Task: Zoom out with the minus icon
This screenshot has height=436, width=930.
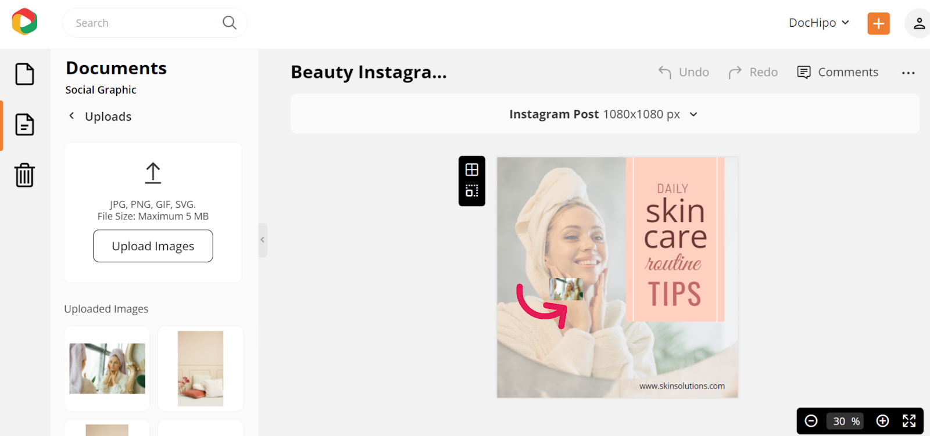Action: pyautogui.click(x=811, y=421)
